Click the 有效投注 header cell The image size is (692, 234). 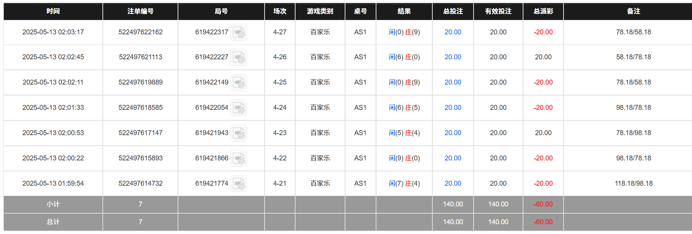498,11
